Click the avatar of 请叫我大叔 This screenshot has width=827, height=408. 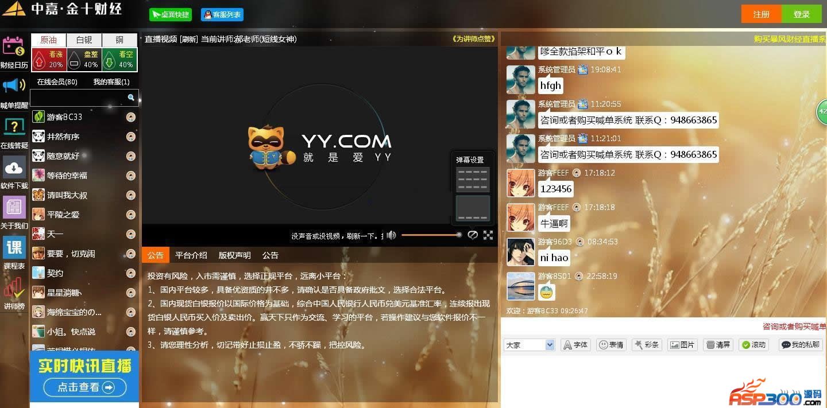point(38,195)
